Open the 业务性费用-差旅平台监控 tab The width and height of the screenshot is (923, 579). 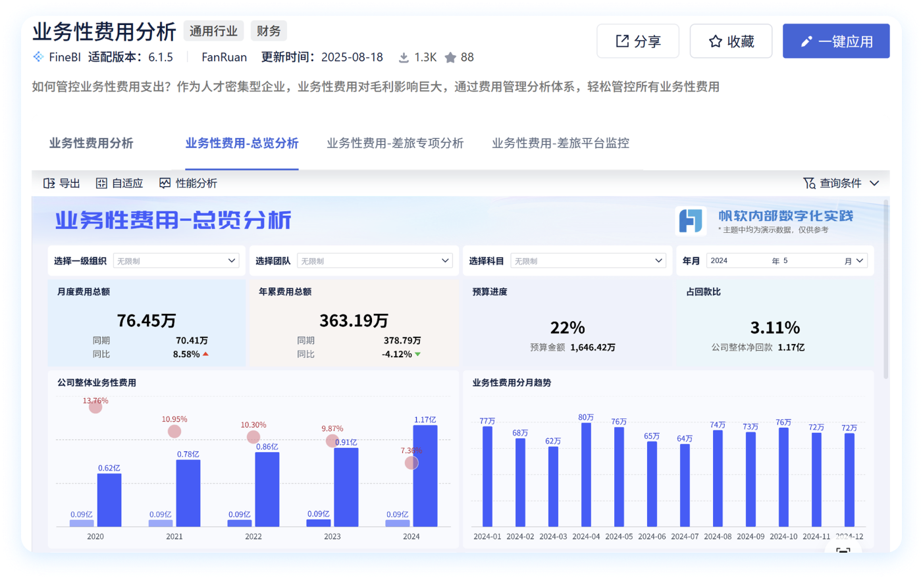coord(560,143)
